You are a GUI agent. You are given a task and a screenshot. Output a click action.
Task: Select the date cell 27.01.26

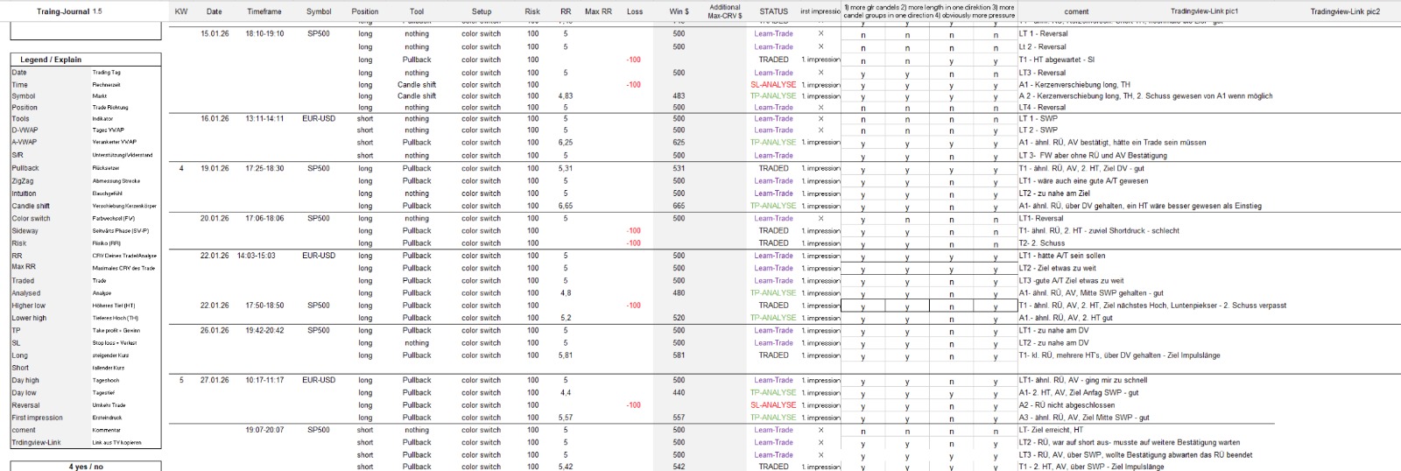(215, 380)
